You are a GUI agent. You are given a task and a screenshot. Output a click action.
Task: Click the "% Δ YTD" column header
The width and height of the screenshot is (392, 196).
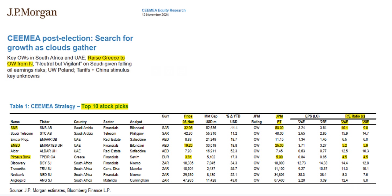tap(233, 116)
